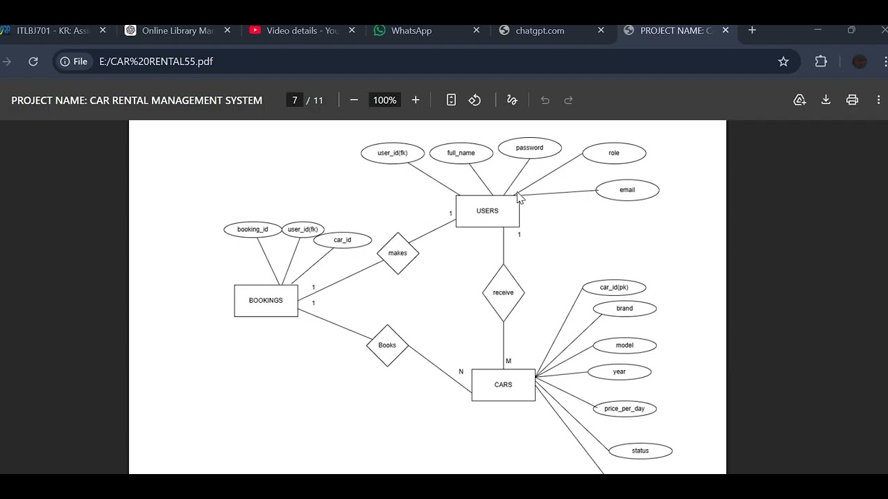Click the USERS entity box

[487, 211]
